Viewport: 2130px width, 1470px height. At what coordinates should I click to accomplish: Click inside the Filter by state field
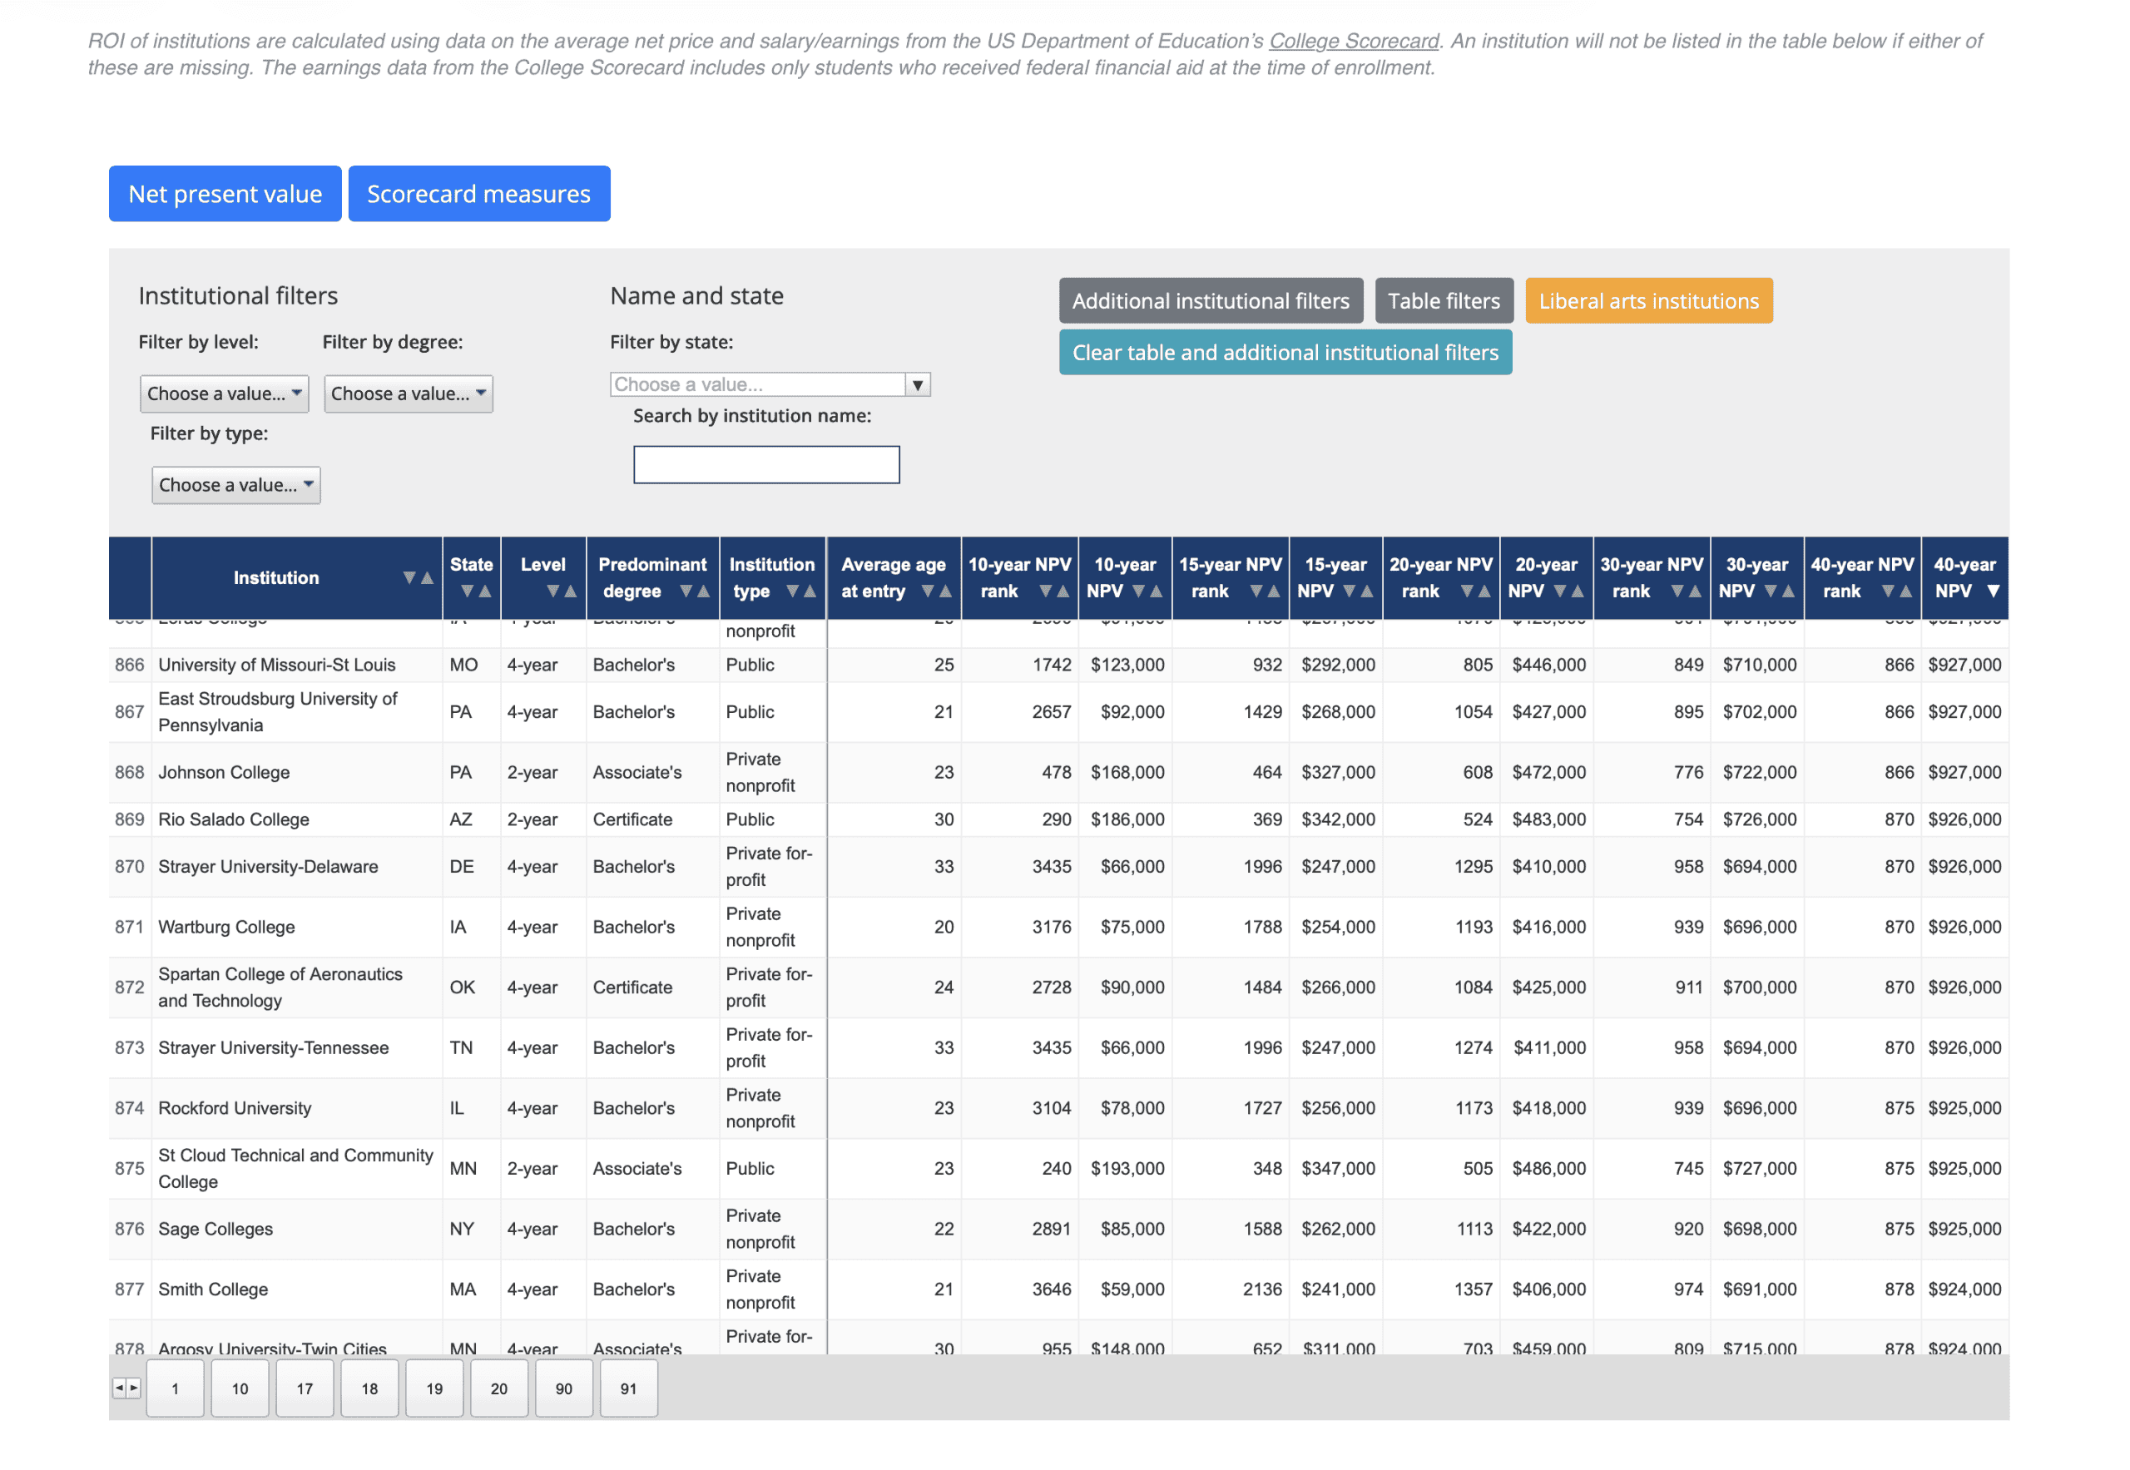click(x=757, y=385)
